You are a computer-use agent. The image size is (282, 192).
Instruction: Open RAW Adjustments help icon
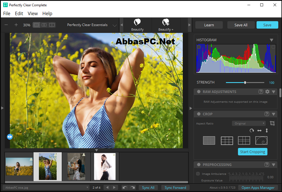[261, 92]
